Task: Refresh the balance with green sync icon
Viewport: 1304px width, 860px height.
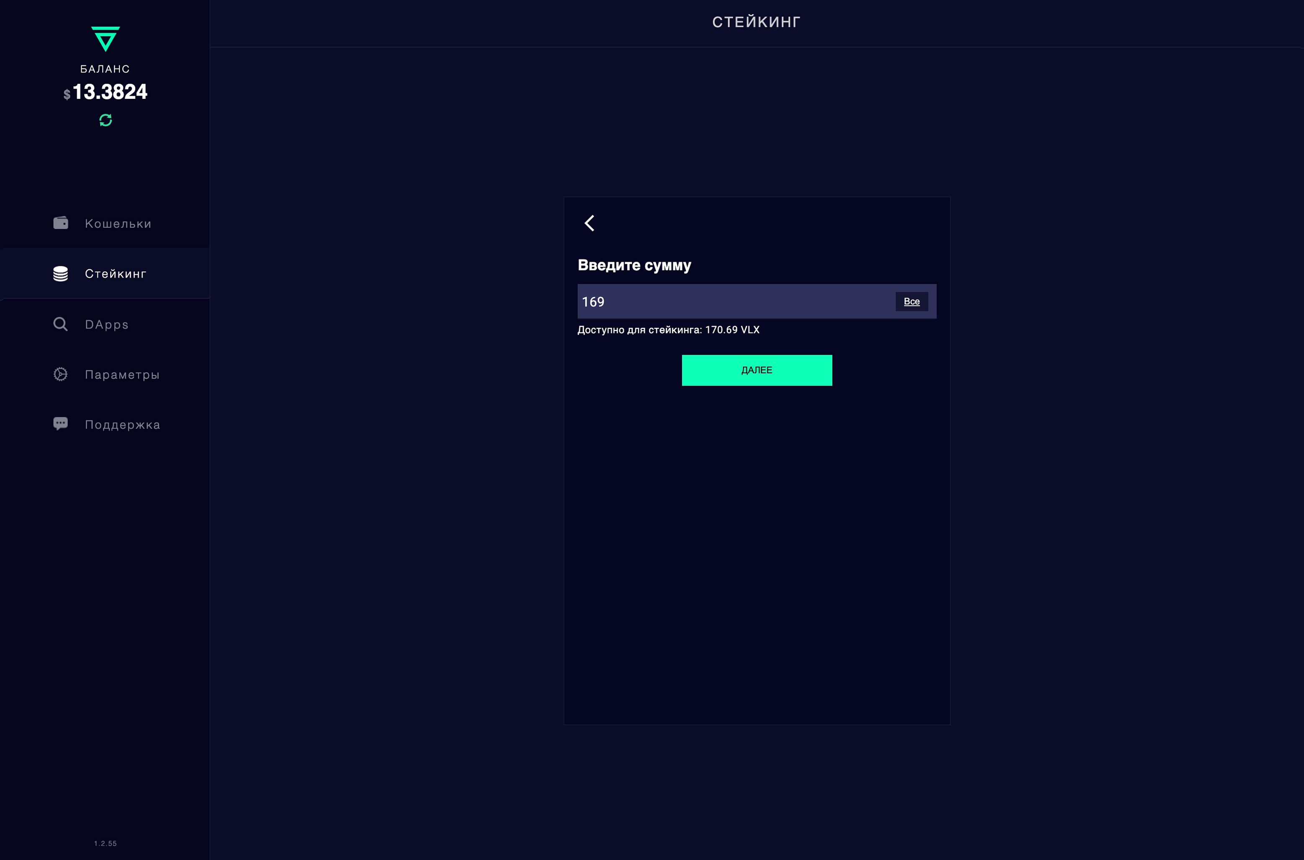Action: [105, 120]
